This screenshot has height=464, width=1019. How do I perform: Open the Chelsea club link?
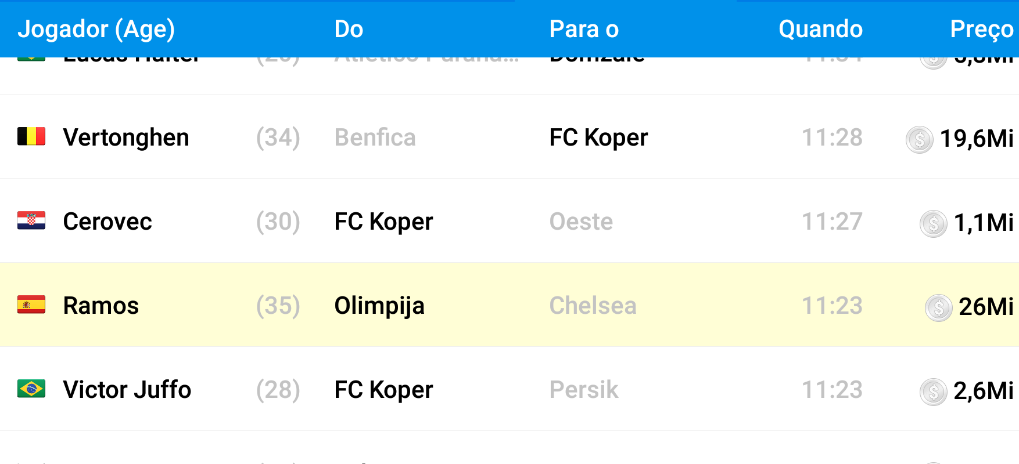tap(593, 306)
